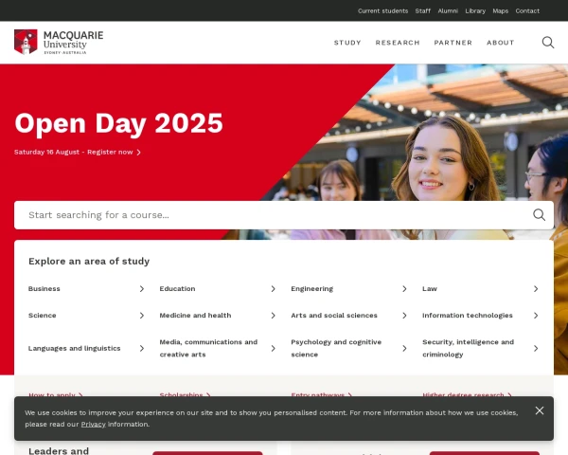Open Psychology and cognitive science area
This screenshot has width=568, height=455.
pyautogui.click(x=336, y=348)
